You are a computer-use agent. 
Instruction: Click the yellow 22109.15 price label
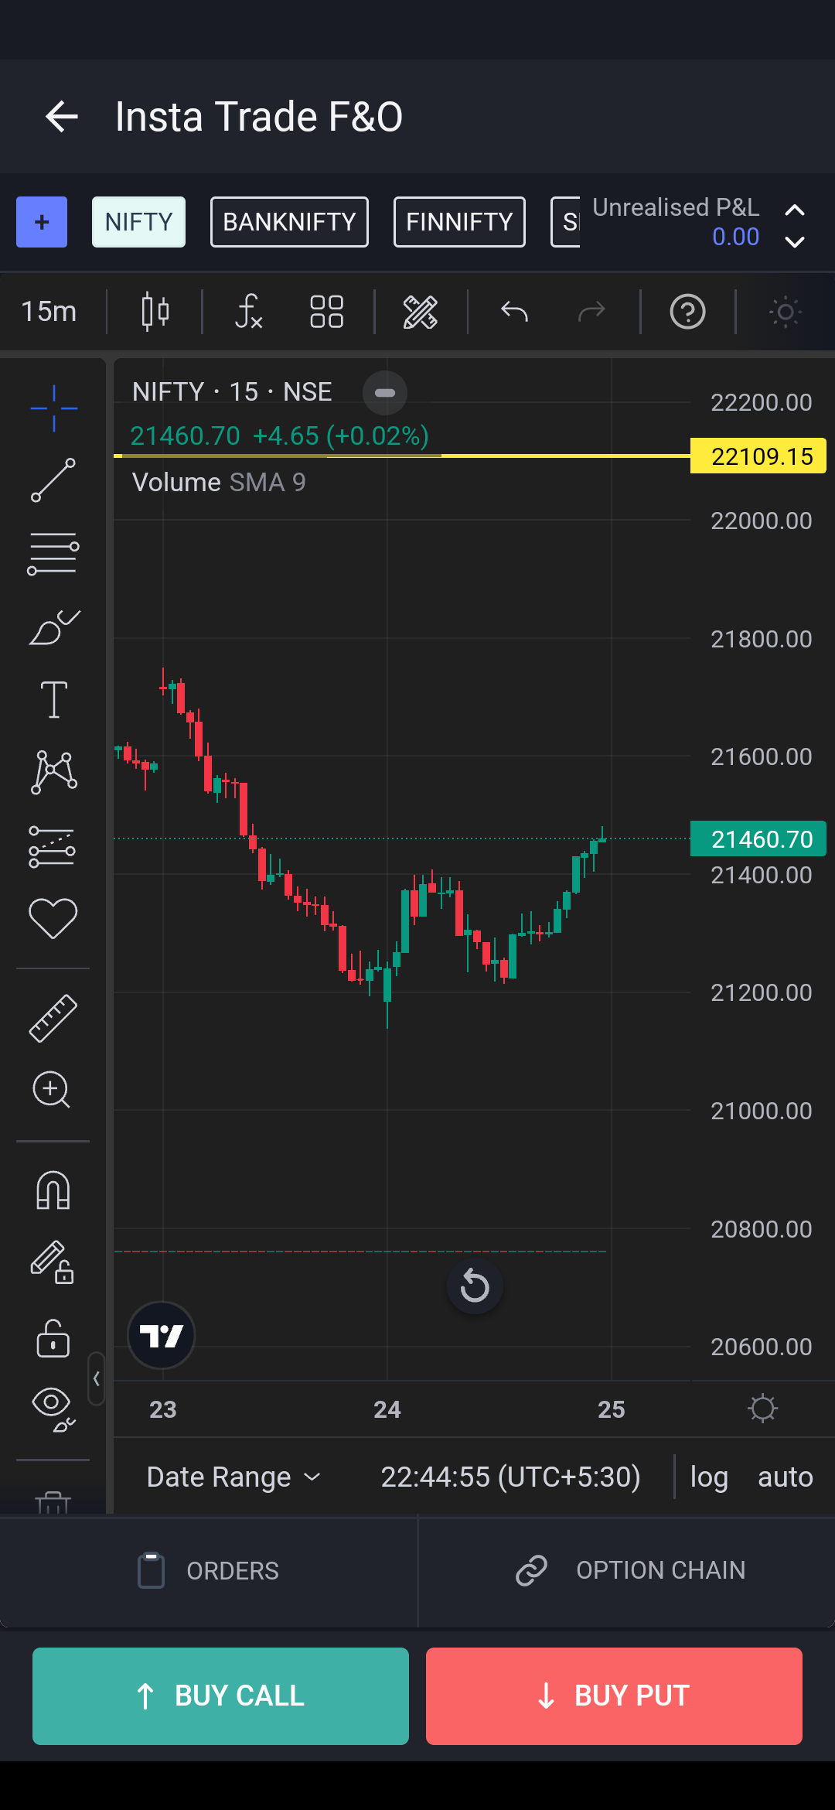click(x=758, y=456)
